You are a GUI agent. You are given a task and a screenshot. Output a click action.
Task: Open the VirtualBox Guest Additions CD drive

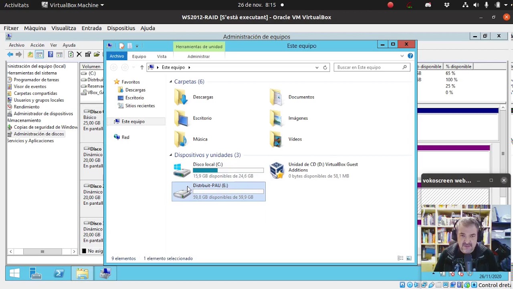point(315,170)
